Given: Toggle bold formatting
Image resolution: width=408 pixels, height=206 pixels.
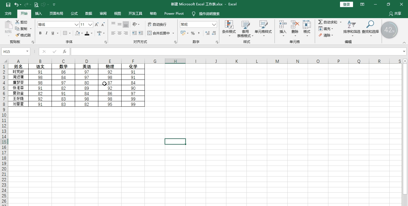Looking at the screenshot, I should point(40,33).
